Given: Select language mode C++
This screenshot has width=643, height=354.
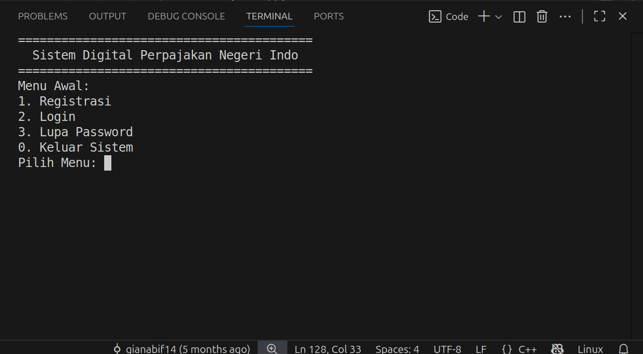Looking at the screenshot, I should [x=528, y=349].
